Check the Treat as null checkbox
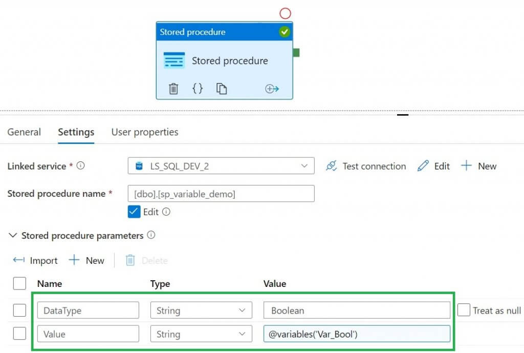The height and width of the screenshot is (353, 524). (464, 310)
